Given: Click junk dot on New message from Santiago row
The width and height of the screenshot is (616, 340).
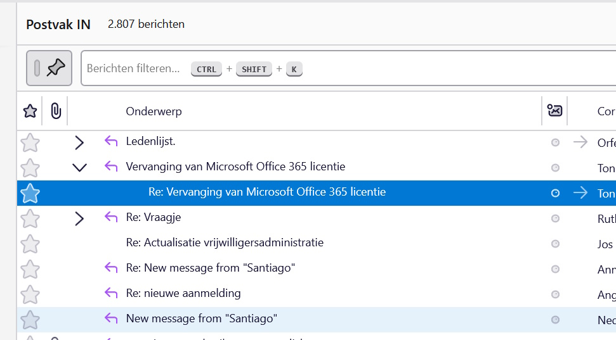Looking at the screenshot, I should 555,320.
